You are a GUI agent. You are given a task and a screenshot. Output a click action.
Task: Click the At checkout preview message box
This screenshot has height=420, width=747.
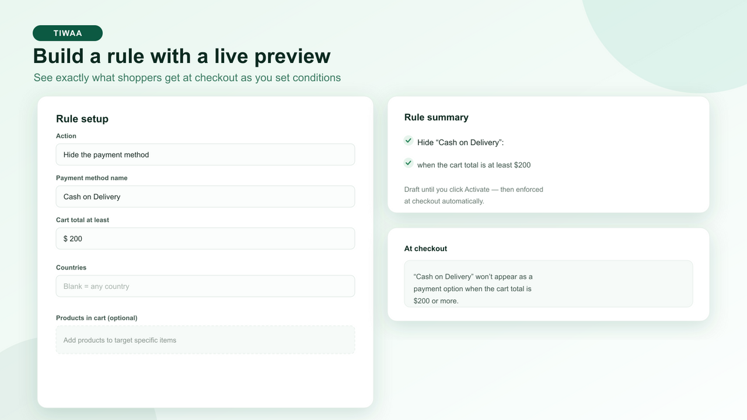tap(549, 283)
